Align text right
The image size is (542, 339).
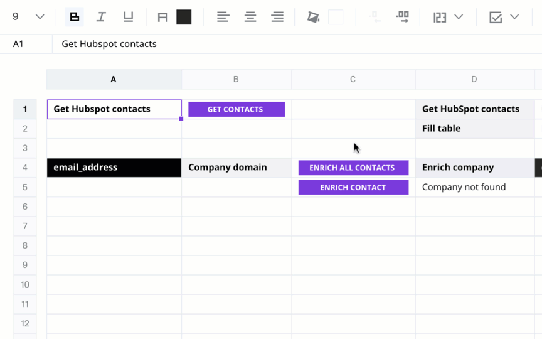[x=277, y=17]
